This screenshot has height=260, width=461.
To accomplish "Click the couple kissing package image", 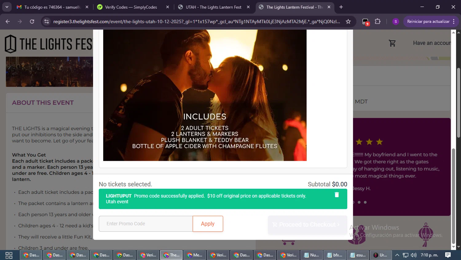I will (x=205, y=95).
